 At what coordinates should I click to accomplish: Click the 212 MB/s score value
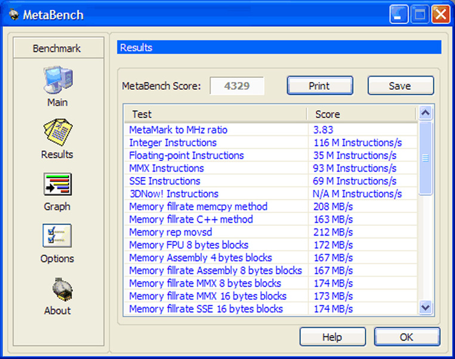pyautogui.click(x=333, y=232)
